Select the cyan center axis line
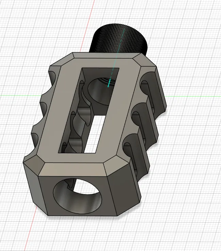This screenshot has width=221, height=251. [116, 58]
